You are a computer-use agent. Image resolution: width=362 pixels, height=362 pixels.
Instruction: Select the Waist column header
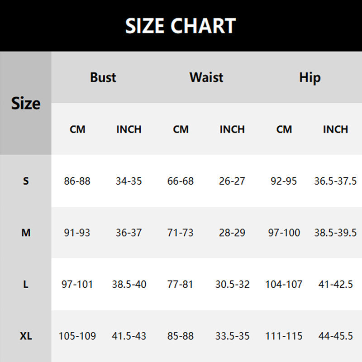tap(206, 77)
